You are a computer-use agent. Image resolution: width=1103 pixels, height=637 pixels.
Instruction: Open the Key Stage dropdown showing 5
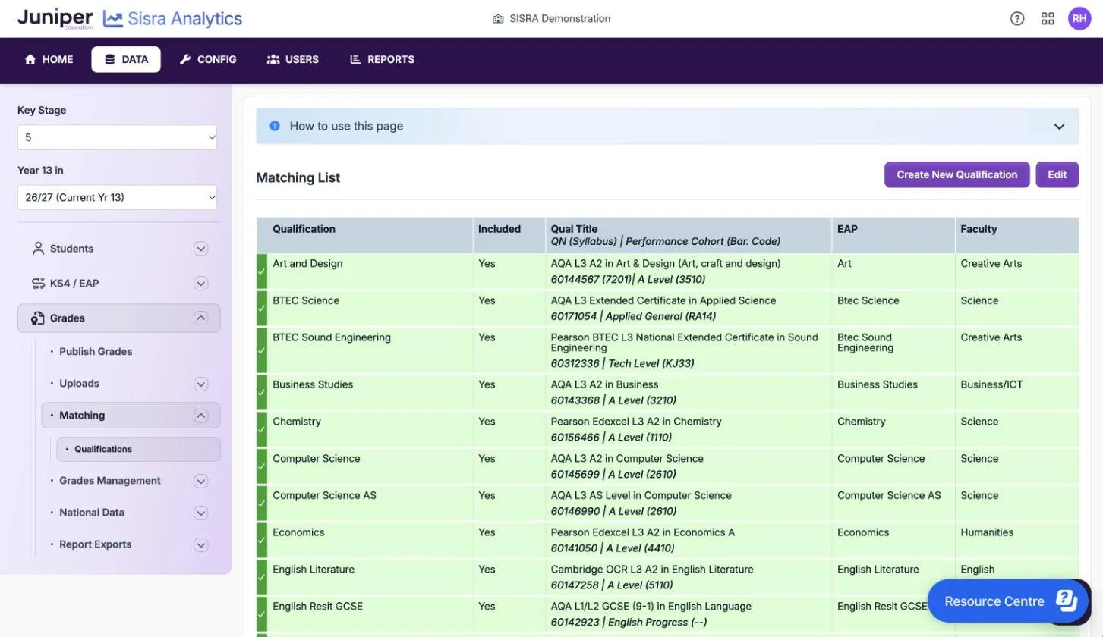point(117,137)
